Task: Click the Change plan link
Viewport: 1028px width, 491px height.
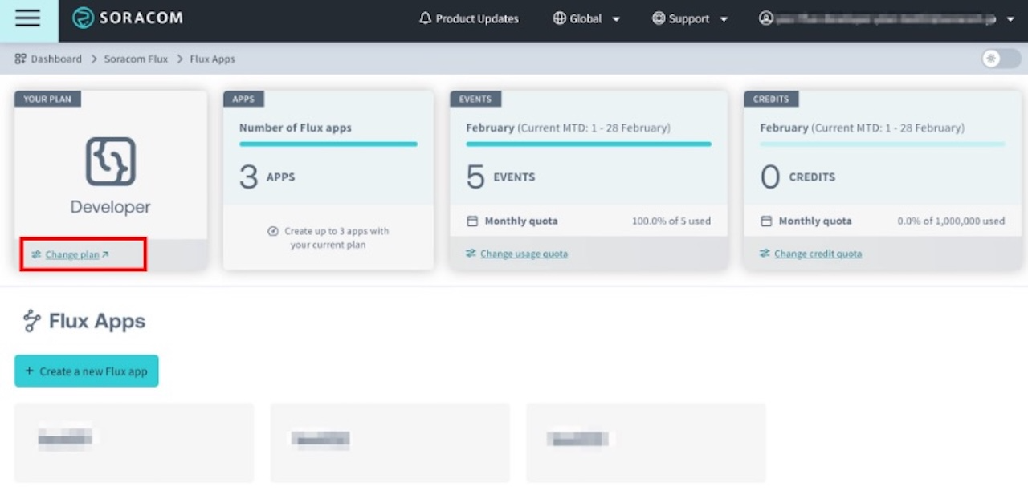Action: pyautogui.click(x=72, y=254)
